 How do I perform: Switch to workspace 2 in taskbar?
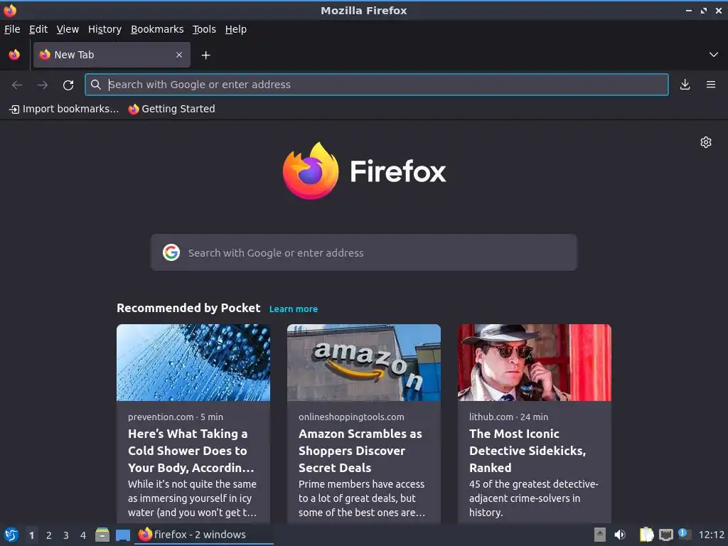(x=49, y=535)
